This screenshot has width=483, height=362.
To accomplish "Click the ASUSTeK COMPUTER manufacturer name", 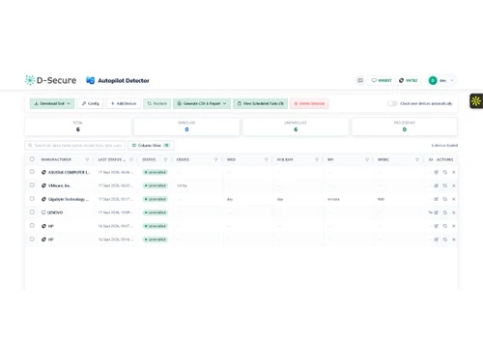I will 69,172.
